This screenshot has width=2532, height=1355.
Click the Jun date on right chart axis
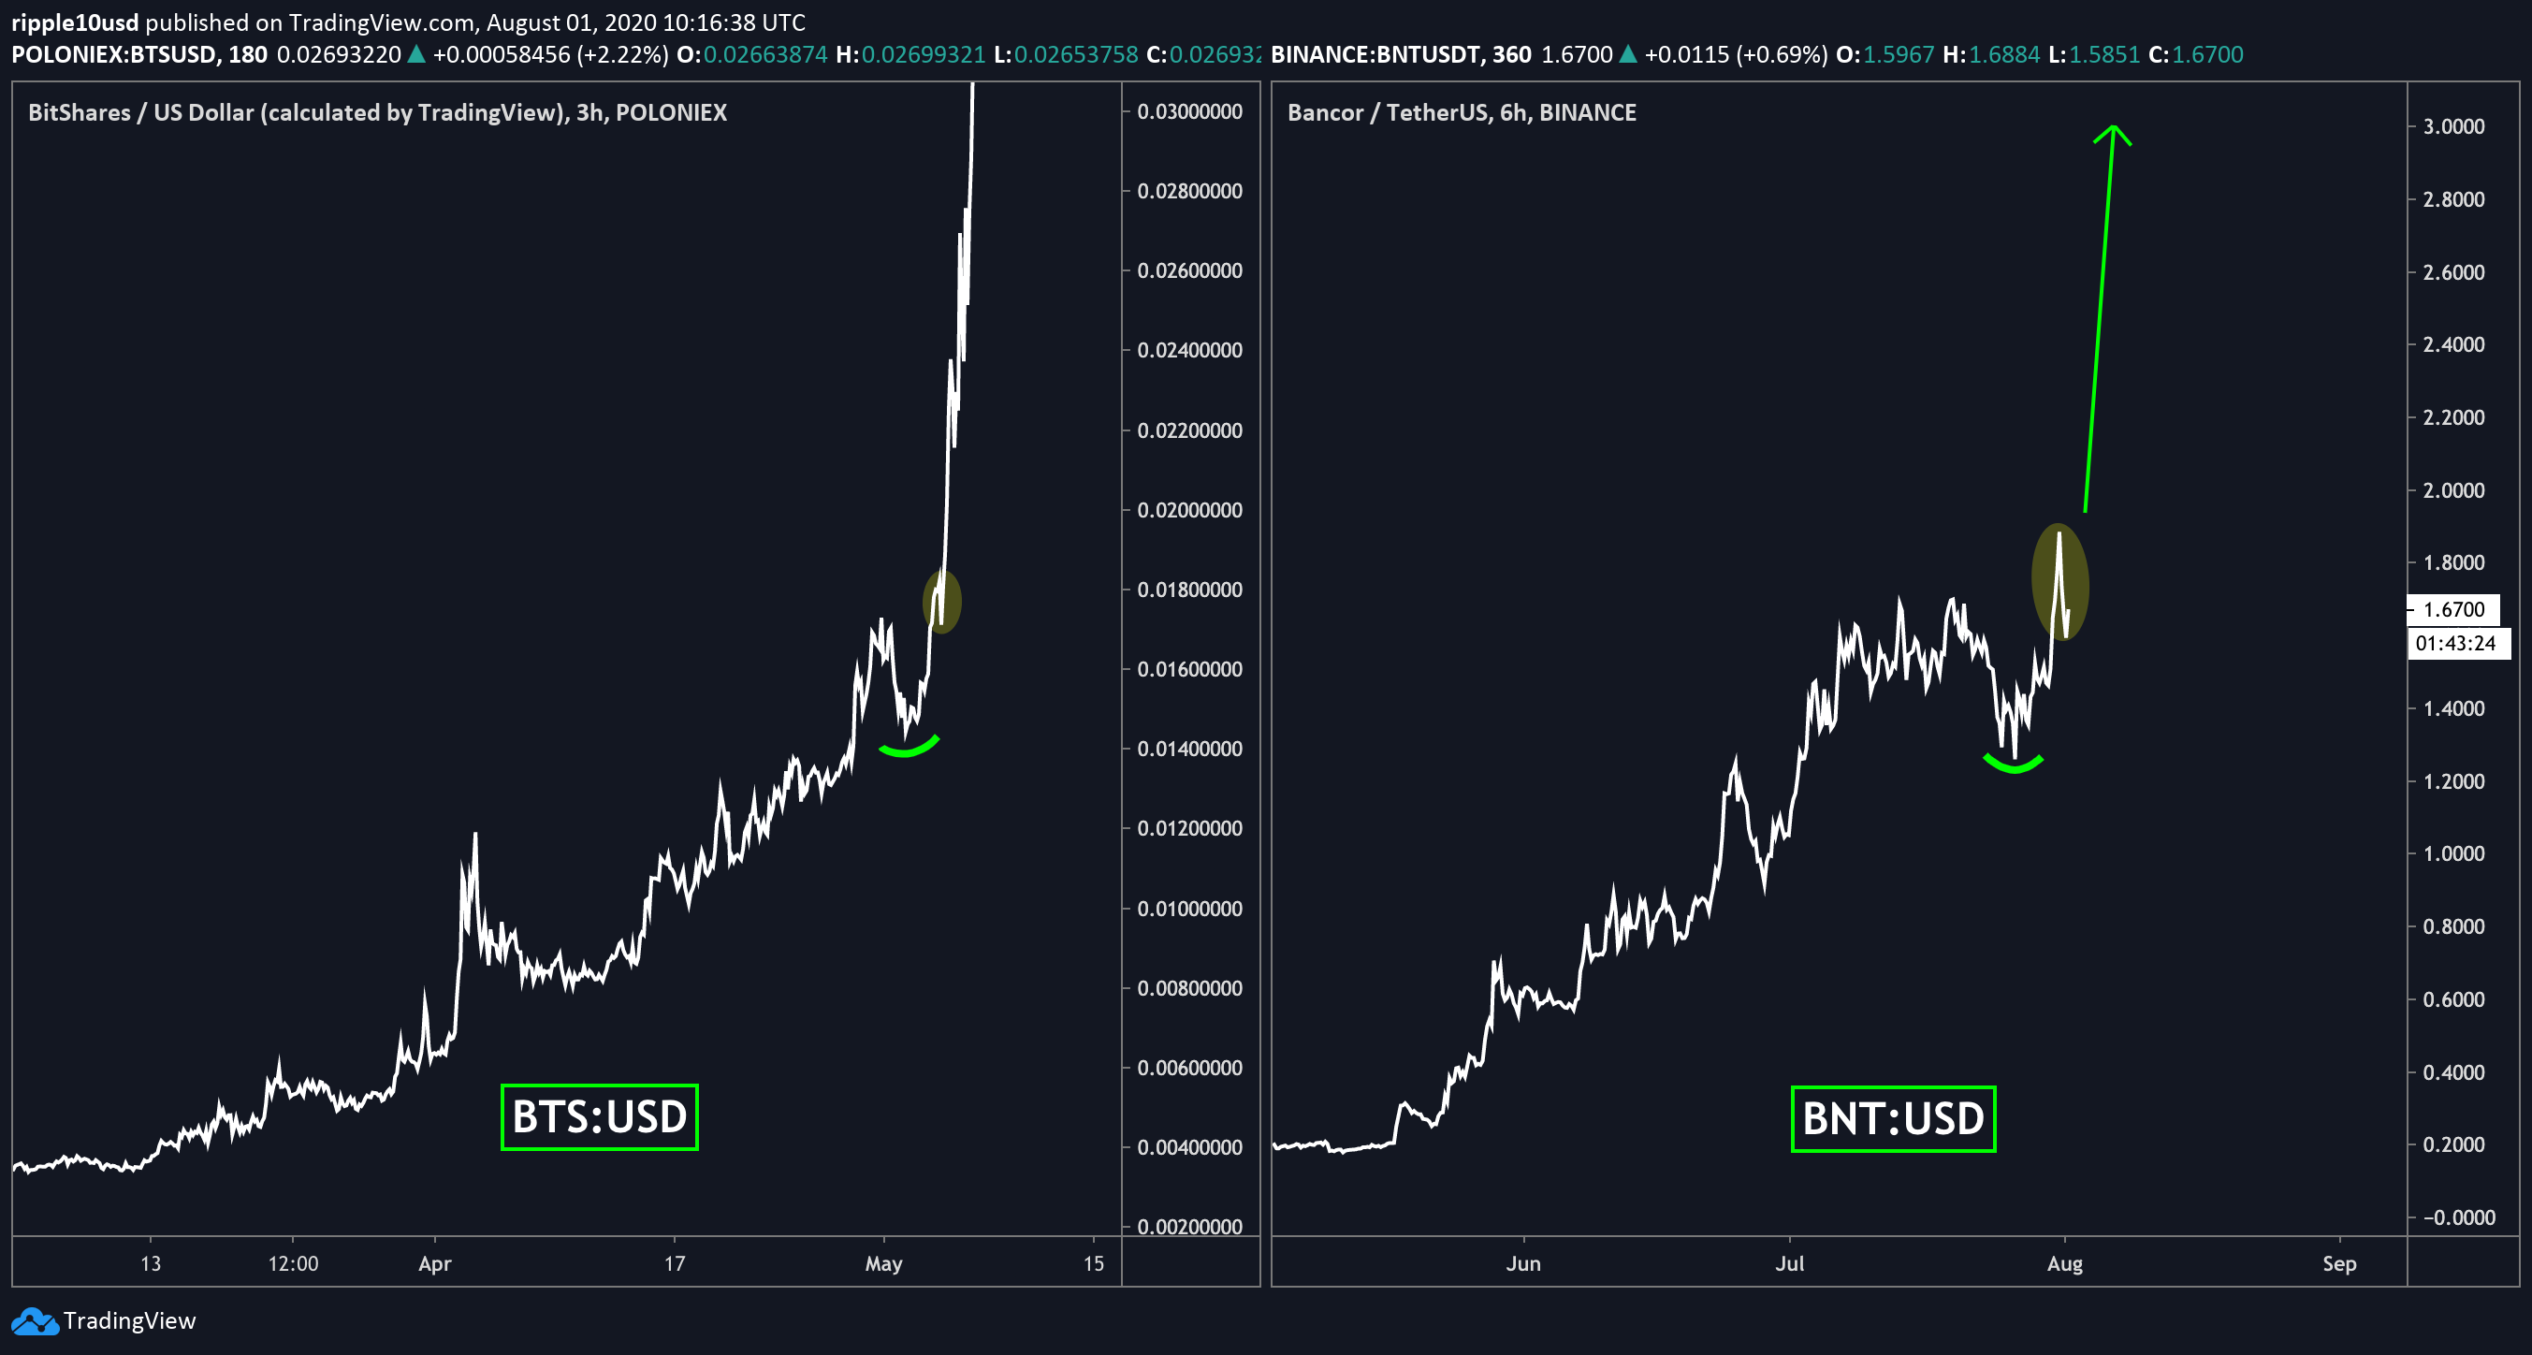pyautogui.click(x=1523, y=1263)
